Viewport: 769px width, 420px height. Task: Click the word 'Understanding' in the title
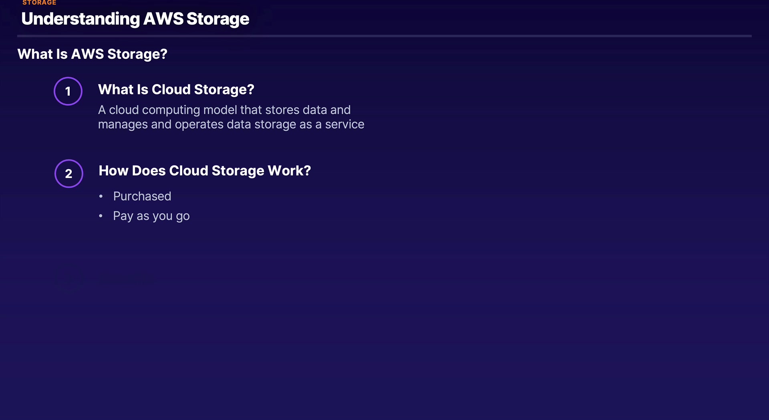click(81, 19)
